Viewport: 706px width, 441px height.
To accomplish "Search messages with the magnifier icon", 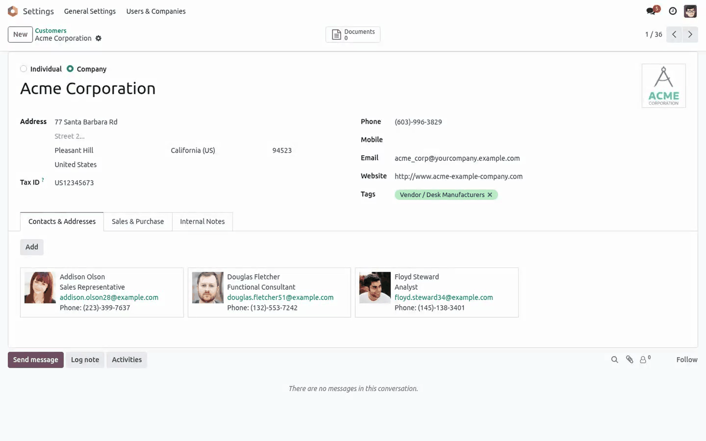I will [x=614, y=360].
